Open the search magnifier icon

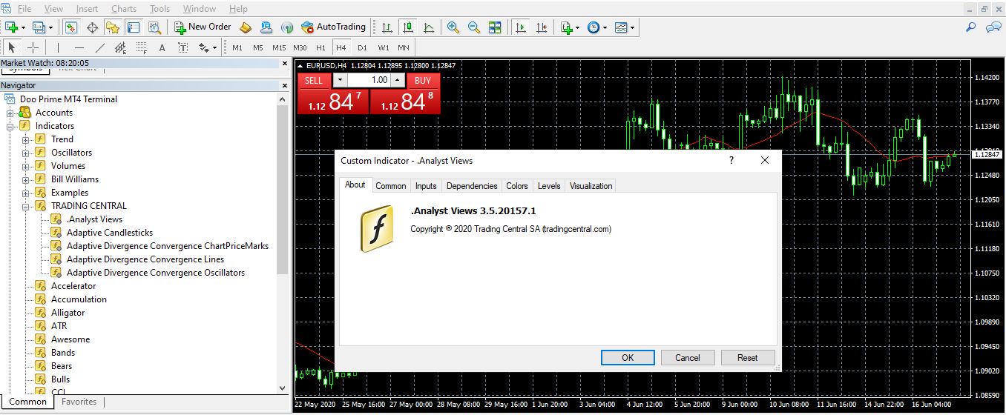970,27
